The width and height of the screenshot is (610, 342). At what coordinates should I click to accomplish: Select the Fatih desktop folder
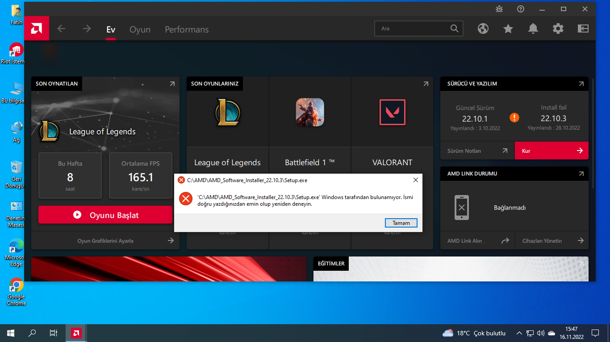click(17, 15)
